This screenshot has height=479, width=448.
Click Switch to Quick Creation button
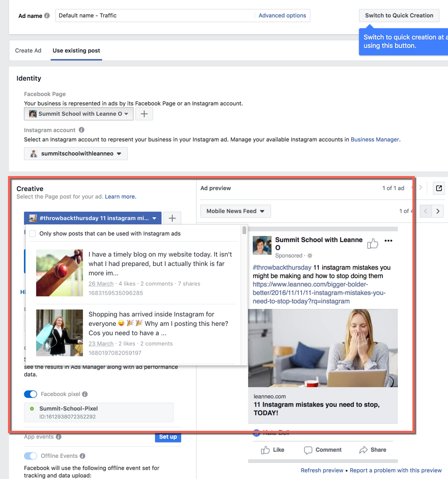tap(399, 15)
